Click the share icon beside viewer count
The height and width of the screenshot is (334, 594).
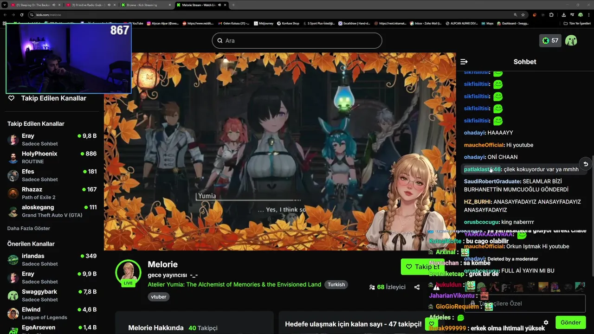click(417, 287)
